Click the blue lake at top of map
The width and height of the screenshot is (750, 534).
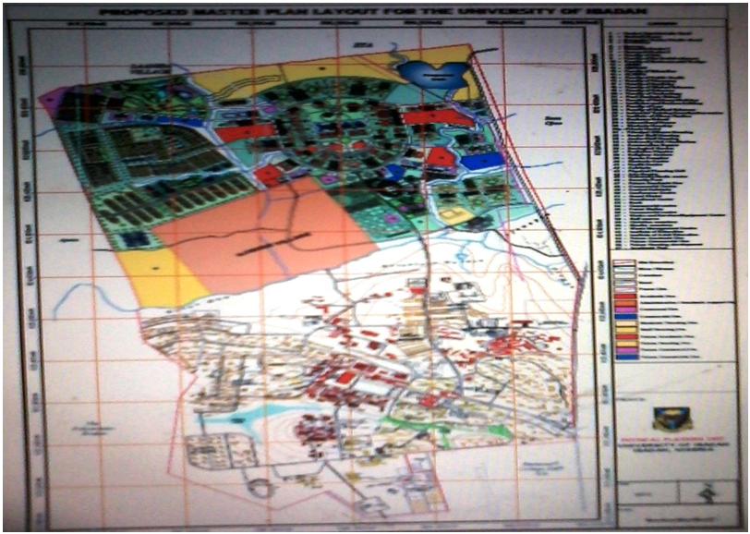[x=432, y=74]
